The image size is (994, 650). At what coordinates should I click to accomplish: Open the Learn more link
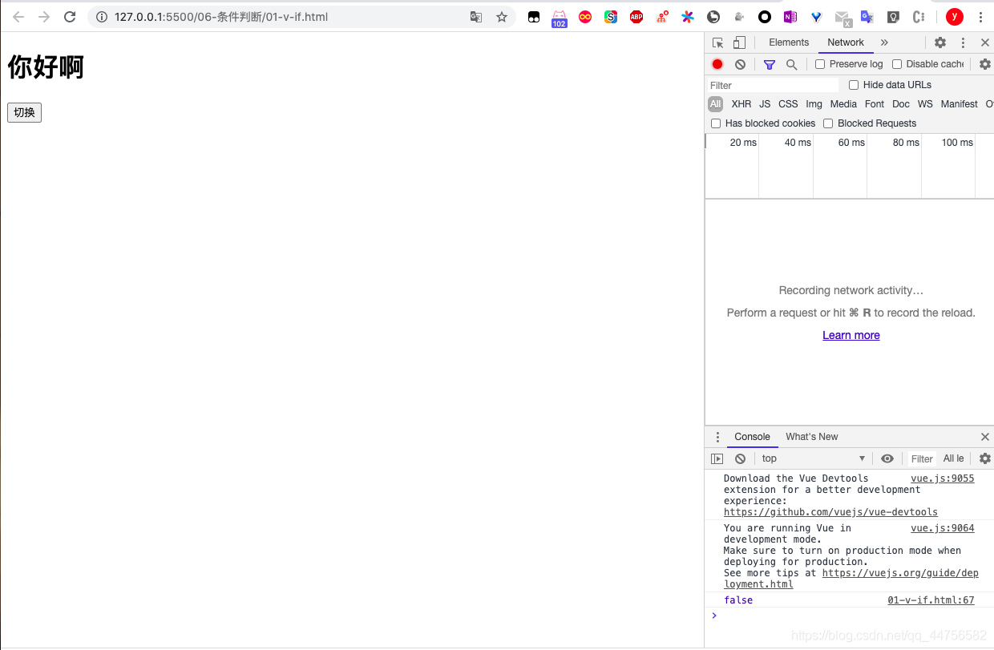click(851, 335)
